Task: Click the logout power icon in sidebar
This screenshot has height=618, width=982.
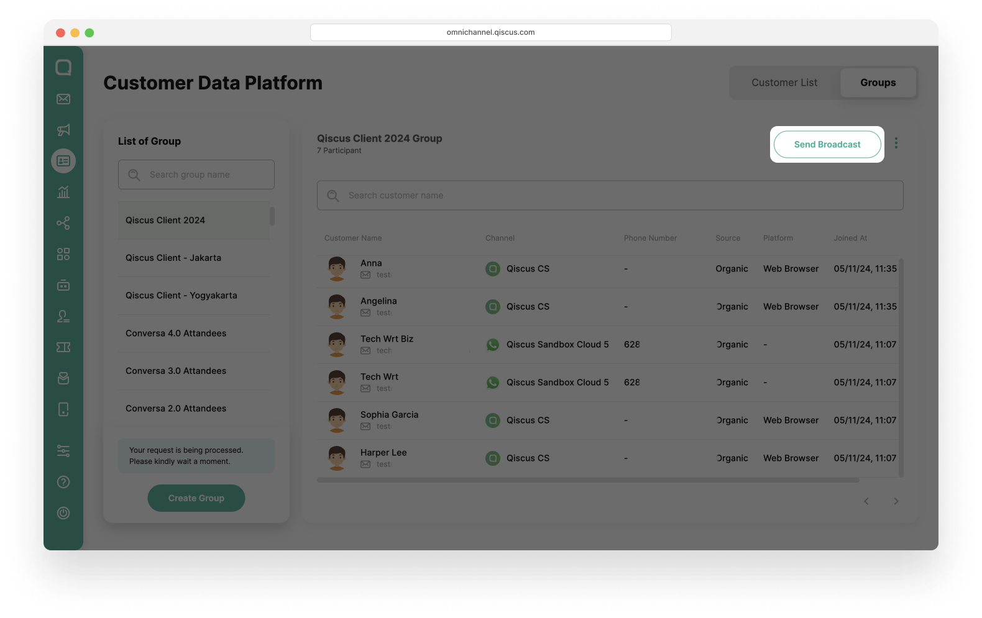Action: tap(63, 513)
